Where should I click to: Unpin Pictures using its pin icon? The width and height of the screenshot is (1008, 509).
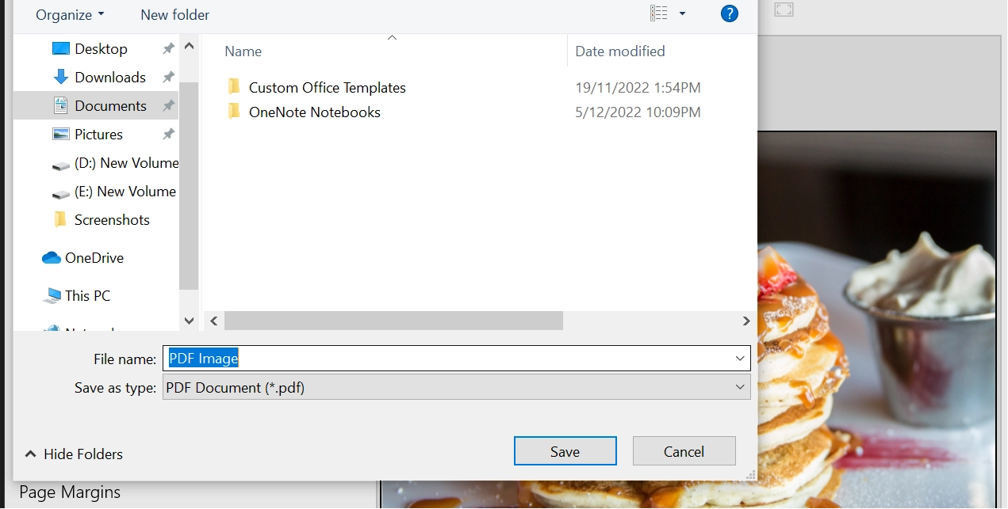[x=168, y=134]
